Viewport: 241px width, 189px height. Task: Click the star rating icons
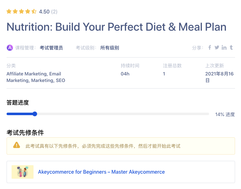click(21, 12)
